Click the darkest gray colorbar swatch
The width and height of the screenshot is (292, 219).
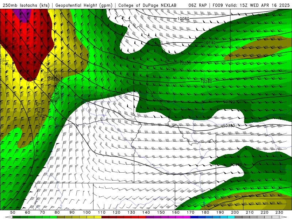coord(238,217)
